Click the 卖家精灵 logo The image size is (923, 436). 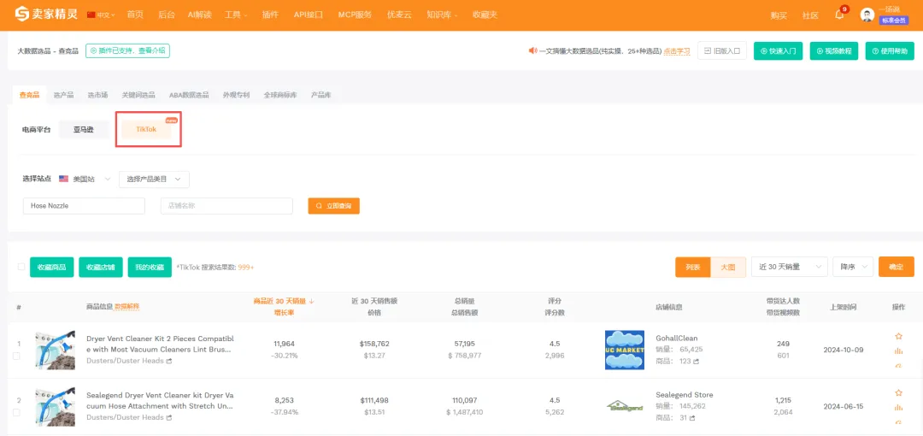point(48,15)
